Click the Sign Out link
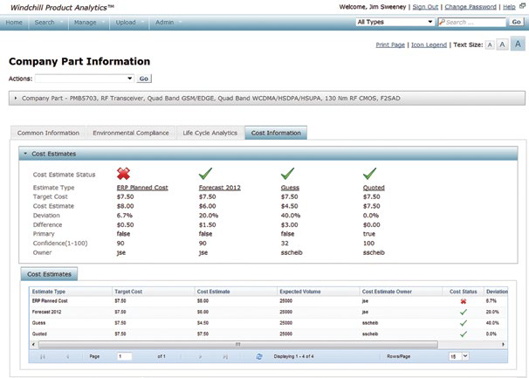 (425, 7)
